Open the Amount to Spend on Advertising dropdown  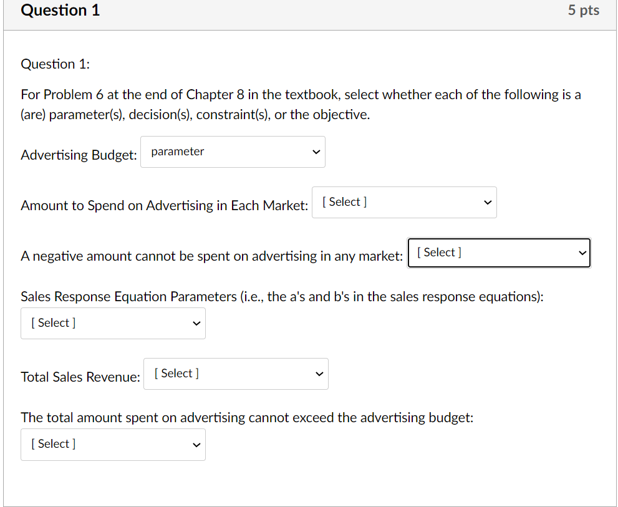pos(404,202)
